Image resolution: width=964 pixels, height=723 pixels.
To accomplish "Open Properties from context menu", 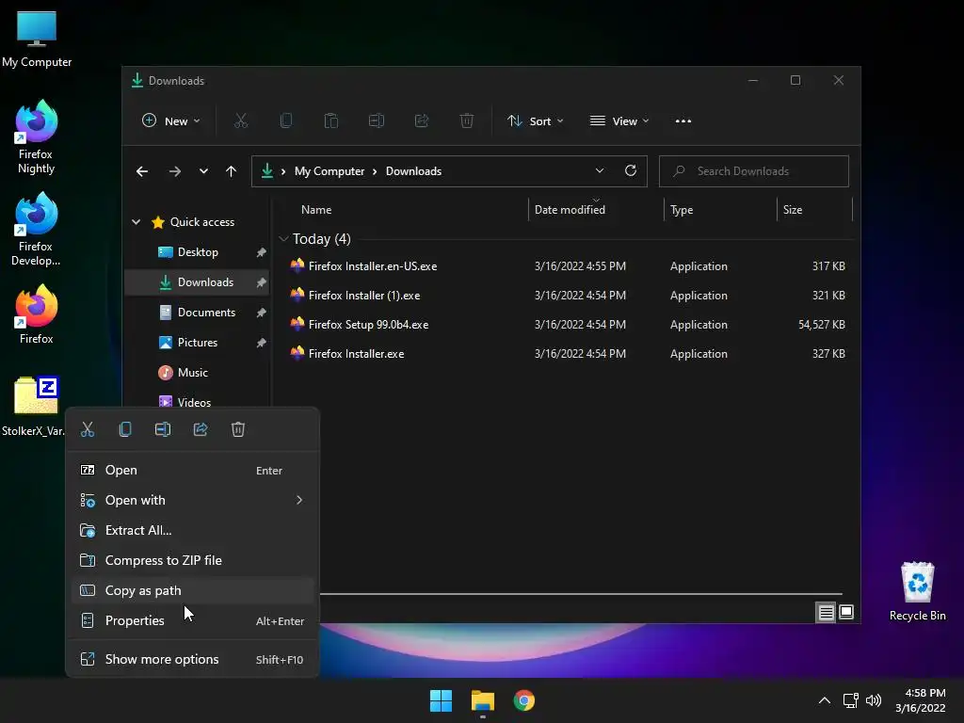I will [x=192, y=621].
